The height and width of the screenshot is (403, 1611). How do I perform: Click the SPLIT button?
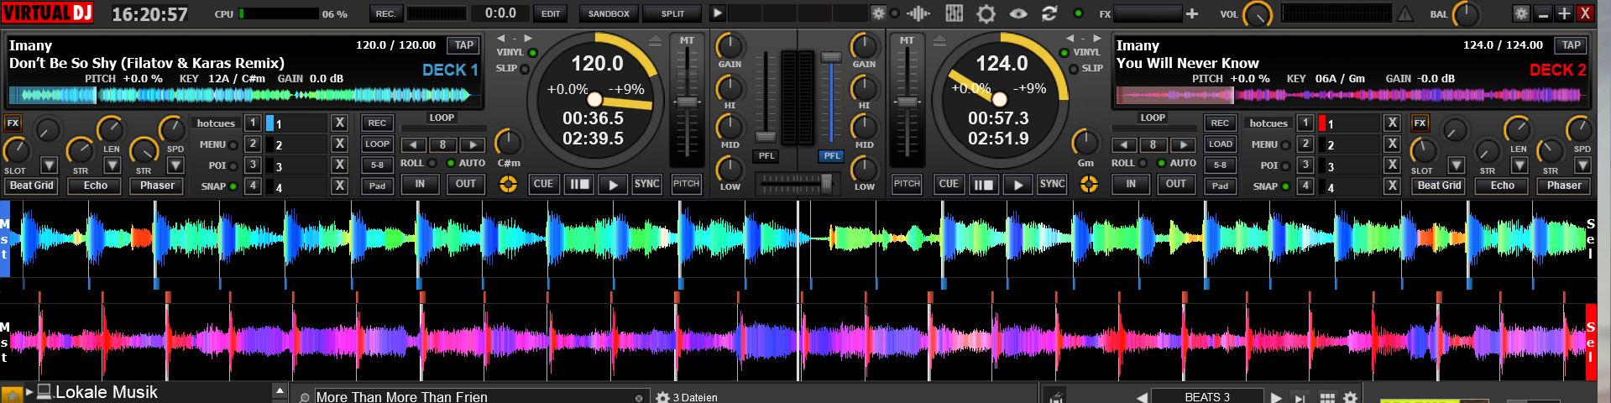click(x=672, y=13)
